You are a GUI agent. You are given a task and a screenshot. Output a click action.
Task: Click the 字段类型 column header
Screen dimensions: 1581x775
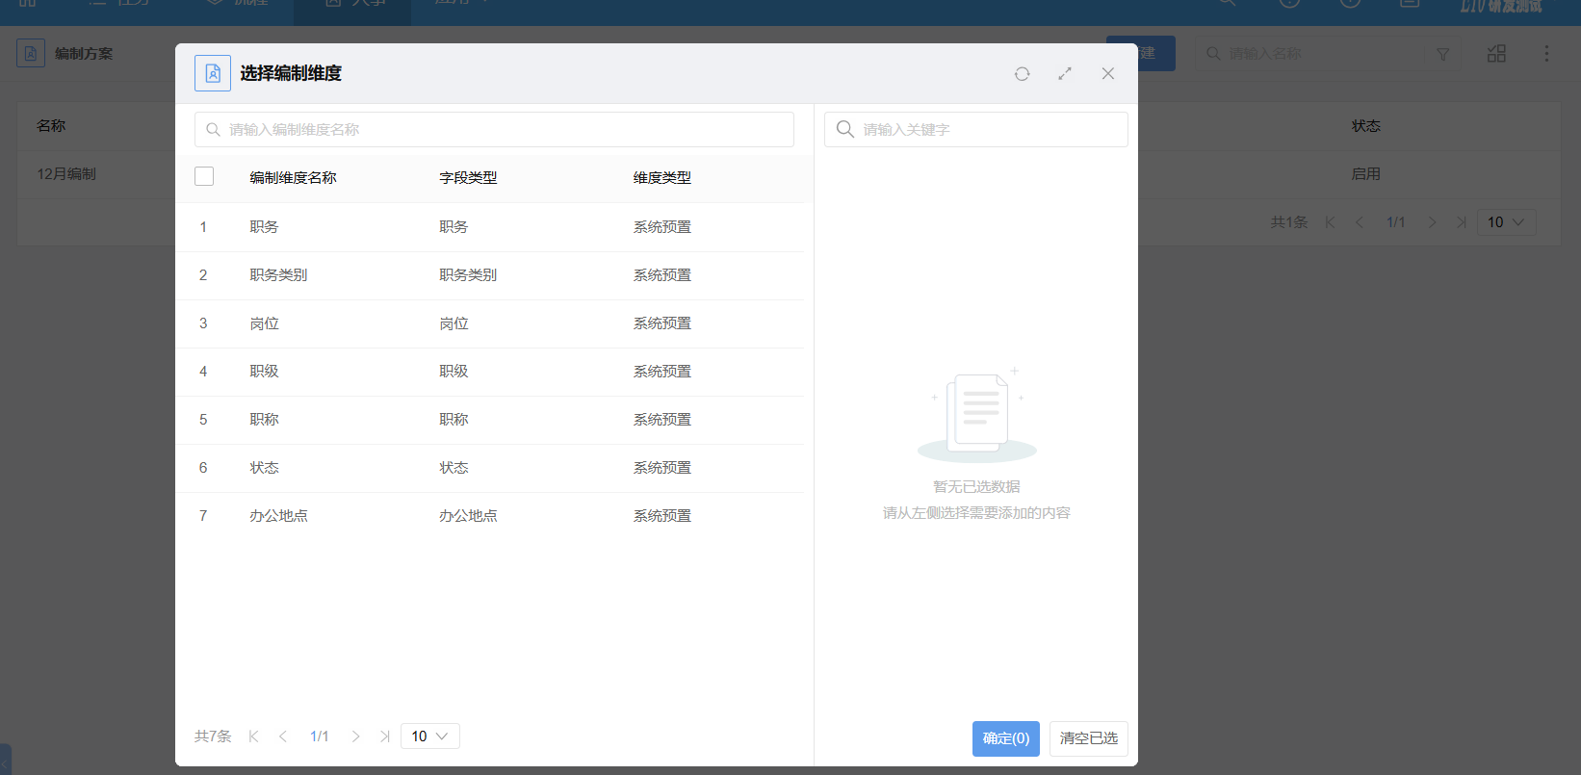click(x=468, y=178)
